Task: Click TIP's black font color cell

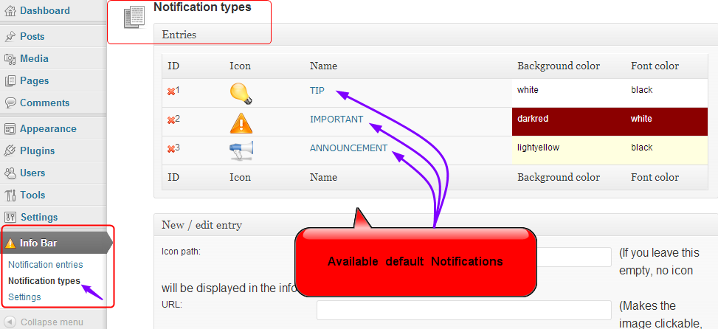Action: tap(667, 94)
